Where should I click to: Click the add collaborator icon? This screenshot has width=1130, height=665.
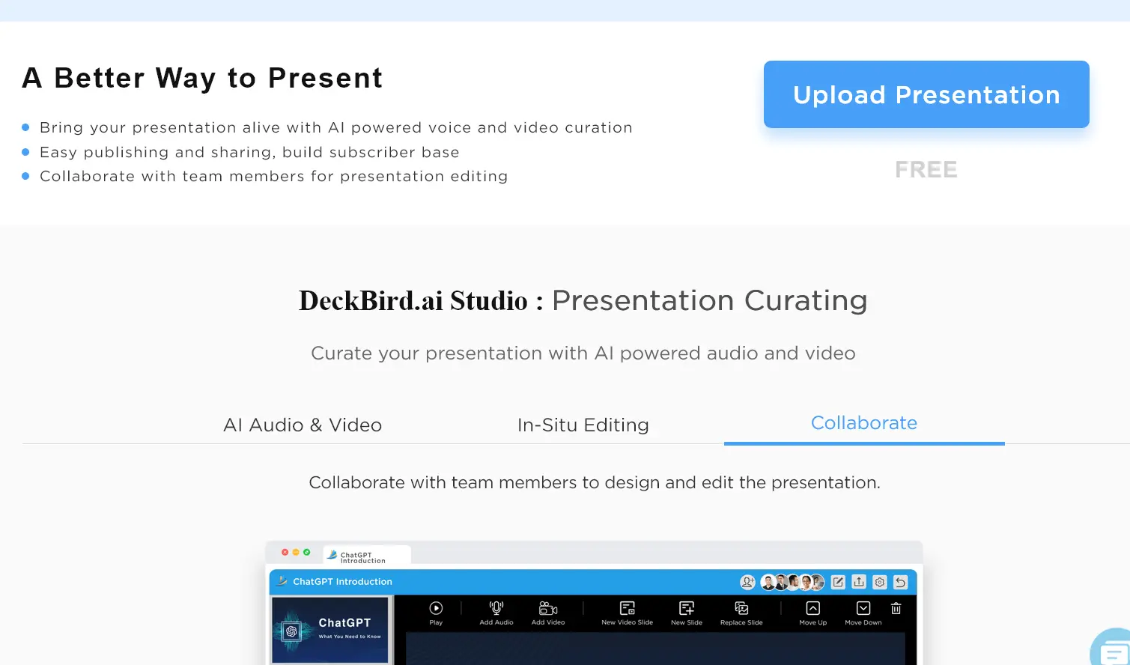[x=747, y=582]
